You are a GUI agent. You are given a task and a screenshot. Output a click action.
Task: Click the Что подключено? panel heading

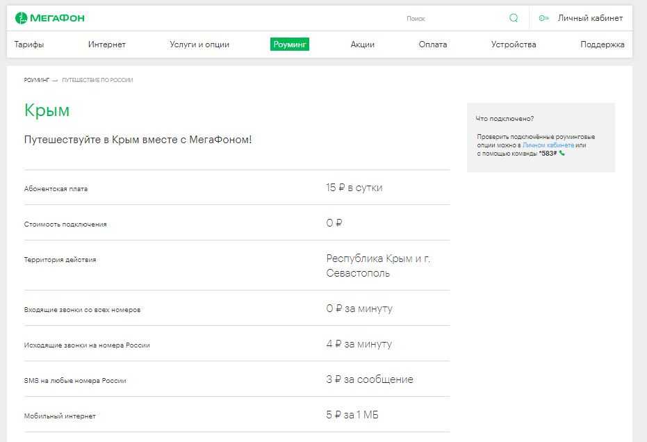(x=505, y=119)
